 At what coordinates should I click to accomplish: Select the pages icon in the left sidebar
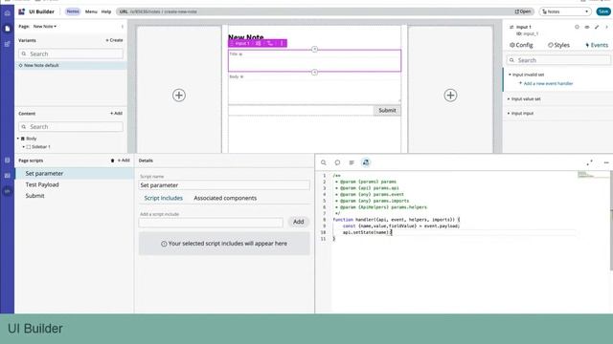tap(7, 29)
